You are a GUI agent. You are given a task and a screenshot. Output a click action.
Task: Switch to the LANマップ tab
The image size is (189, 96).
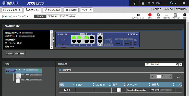[32, 10]
